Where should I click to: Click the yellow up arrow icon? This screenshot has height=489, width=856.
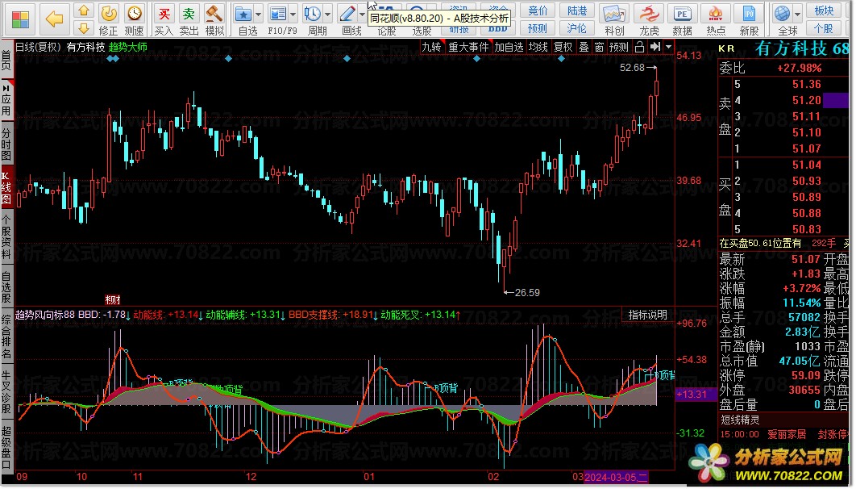84,11
